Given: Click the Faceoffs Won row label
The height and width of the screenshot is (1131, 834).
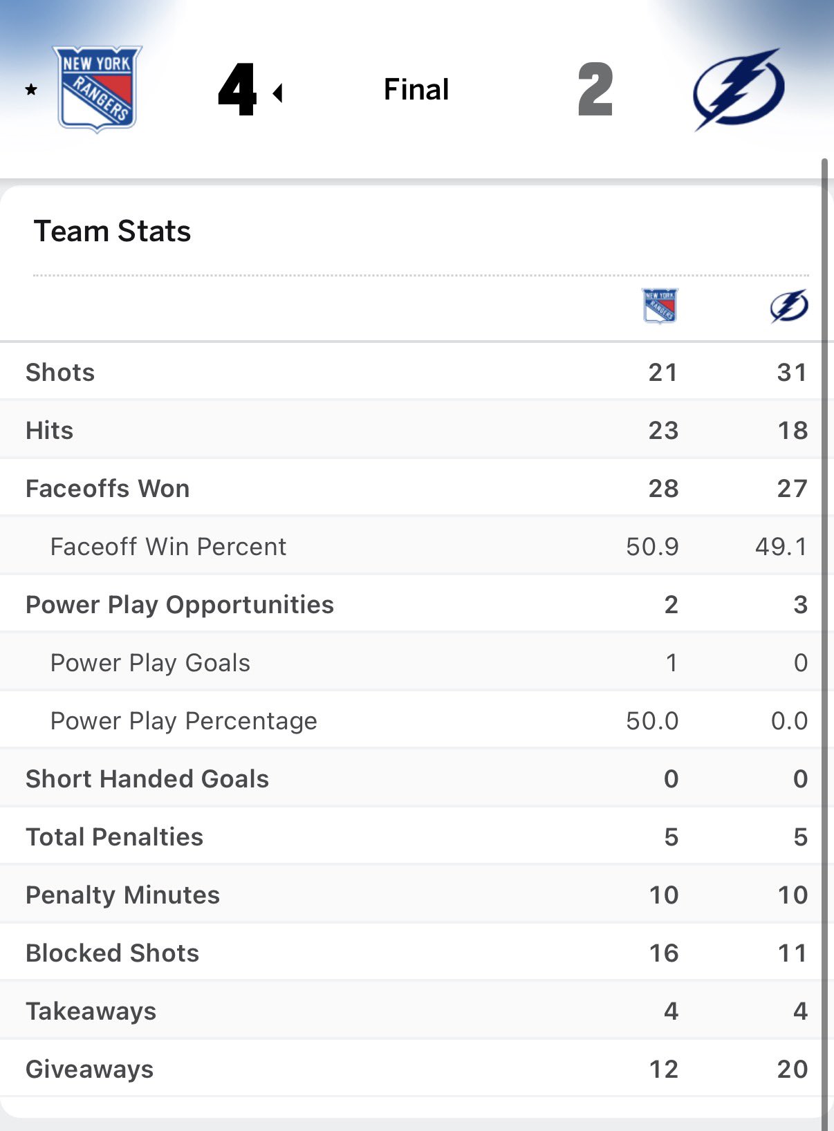Looking at the screenshot, I should (x=107, y=489).
